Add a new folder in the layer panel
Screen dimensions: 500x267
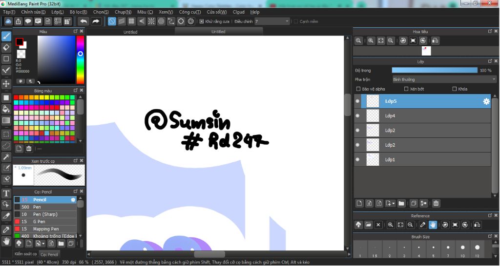coord(401,203)
